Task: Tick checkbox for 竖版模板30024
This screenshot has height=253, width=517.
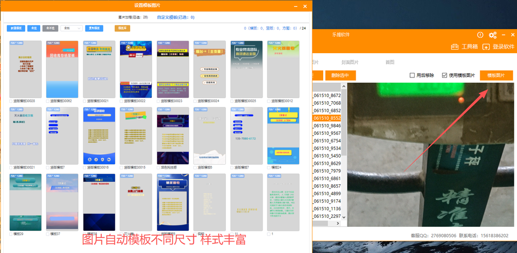Action: 195,101
